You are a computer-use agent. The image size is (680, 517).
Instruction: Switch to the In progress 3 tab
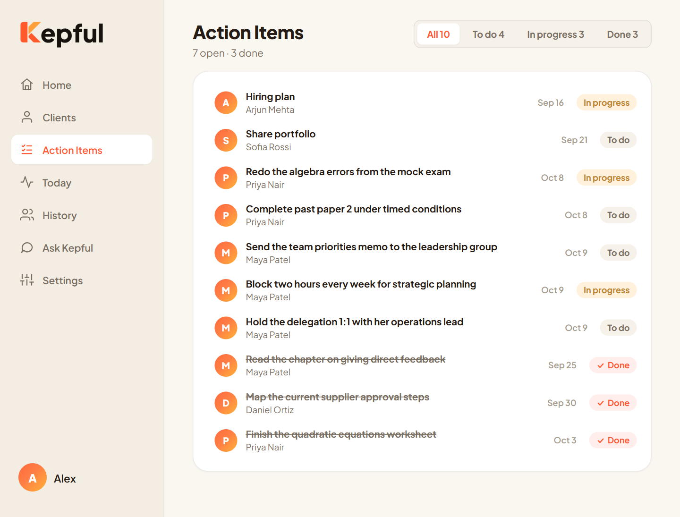coord(555,34)
